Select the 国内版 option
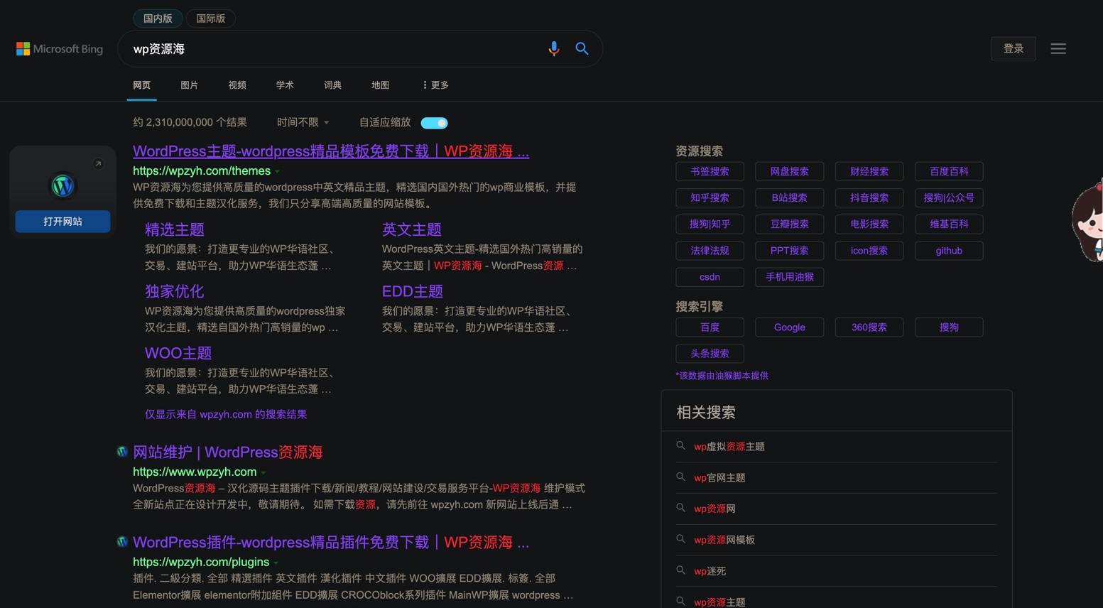Screen dimensions: 1103x608 coord(158,18)
